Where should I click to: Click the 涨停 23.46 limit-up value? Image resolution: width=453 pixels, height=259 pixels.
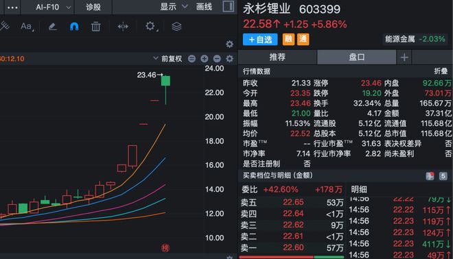[371, 83]
